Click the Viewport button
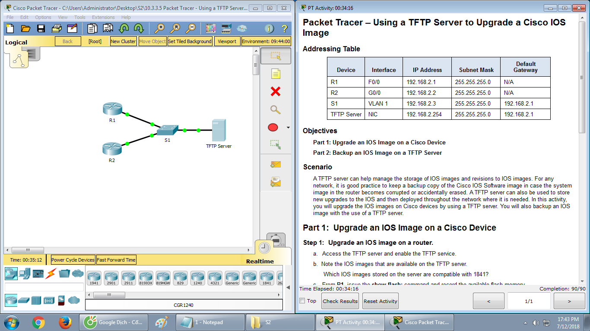 227,41
